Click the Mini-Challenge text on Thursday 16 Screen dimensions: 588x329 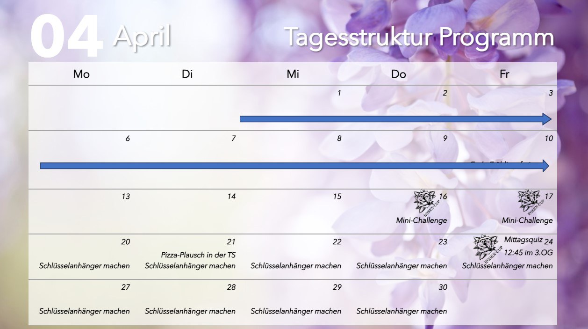click(x=422, y=220)
